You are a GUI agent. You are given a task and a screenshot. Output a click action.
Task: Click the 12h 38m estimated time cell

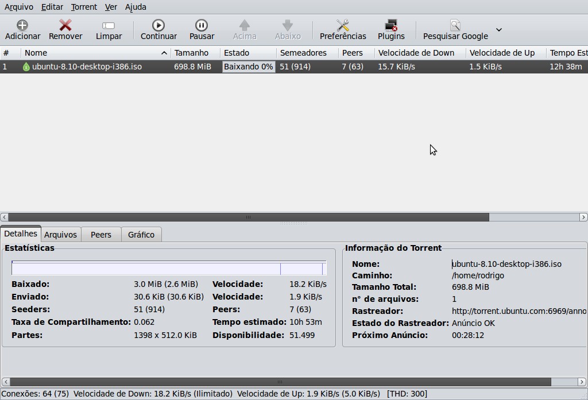566,67
